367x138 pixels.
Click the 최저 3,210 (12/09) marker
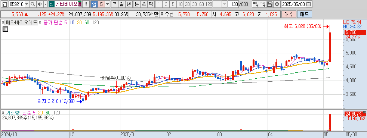coord(59,101)
